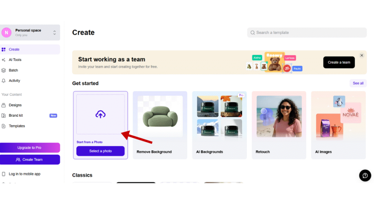Screen dimensions: 374x210
Task: Click the Activity bell icon
Action: pos(4,81)
